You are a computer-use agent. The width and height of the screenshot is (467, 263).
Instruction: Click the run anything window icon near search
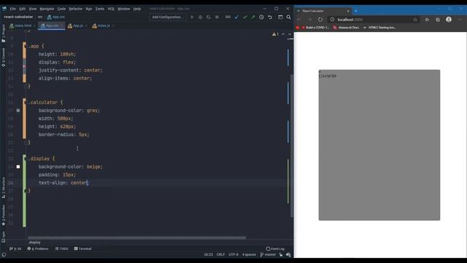280,18
